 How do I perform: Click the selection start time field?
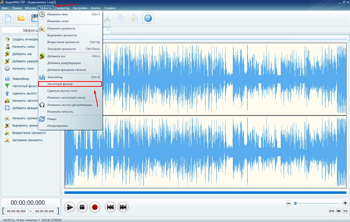(x=16, y=211)
